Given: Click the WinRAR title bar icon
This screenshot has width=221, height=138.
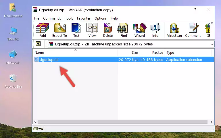Looking at the screenshot, I should tap(35, 10).
